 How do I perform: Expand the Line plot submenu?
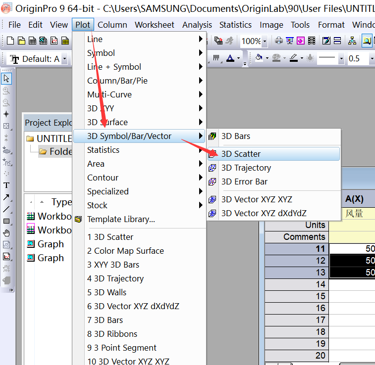(x=139, y=39)
